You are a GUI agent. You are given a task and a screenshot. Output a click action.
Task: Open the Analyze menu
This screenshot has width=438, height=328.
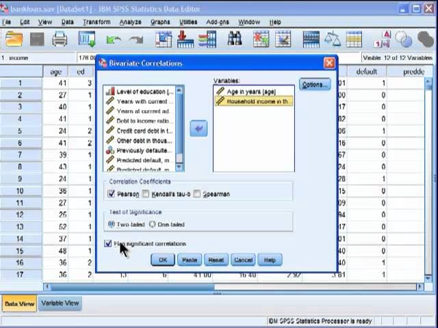coord(131,22)
